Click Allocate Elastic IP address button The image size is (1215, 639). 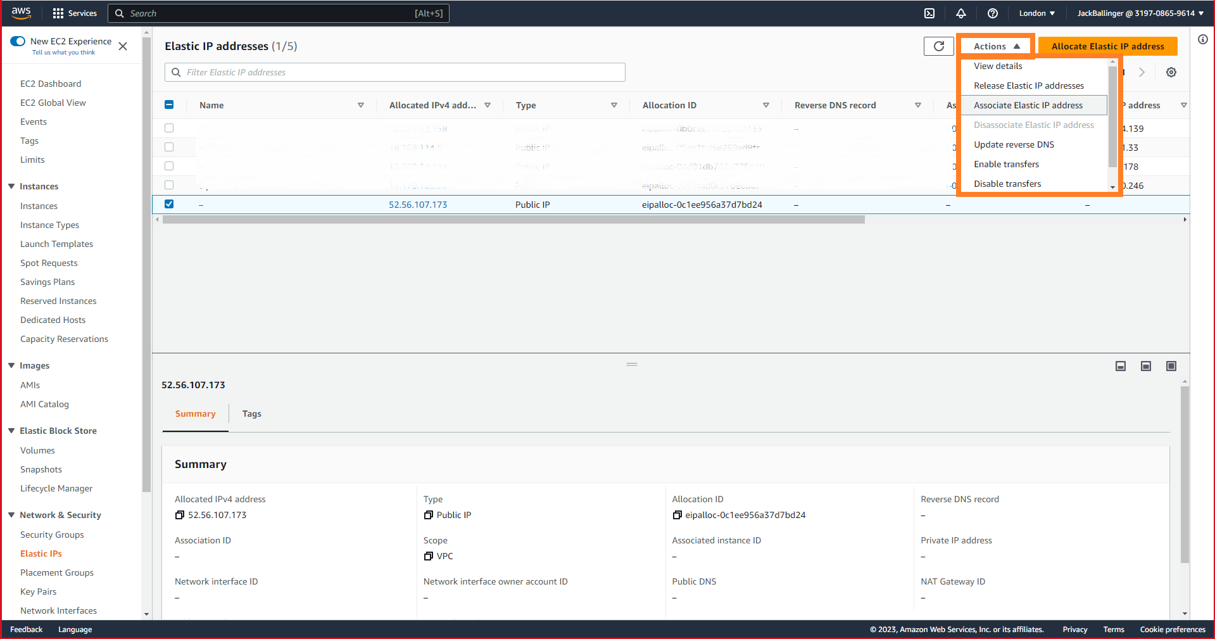click(1107, 46)
